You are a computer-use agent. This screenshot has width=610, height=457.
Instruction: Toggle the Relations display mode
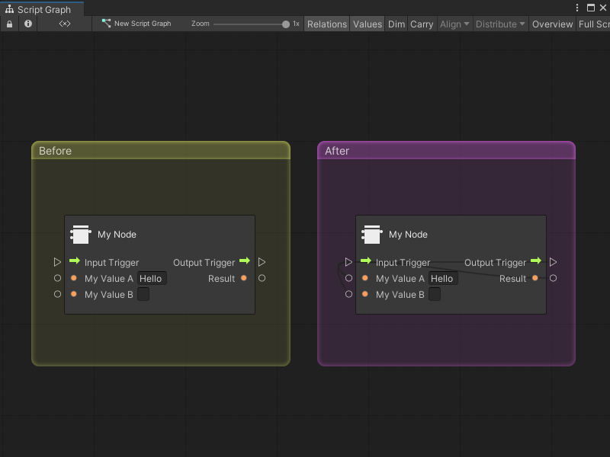click(x=326, y=24)
